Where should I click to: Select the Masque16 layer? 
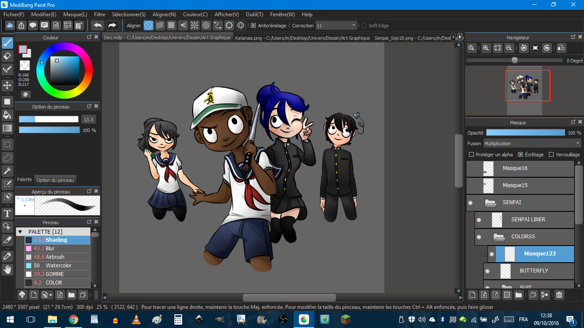tap(520, 168)
